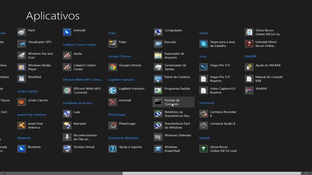Launch Camtasia Studio 8 icon
This screenshot has height=175, width=312.
[204, 125]
